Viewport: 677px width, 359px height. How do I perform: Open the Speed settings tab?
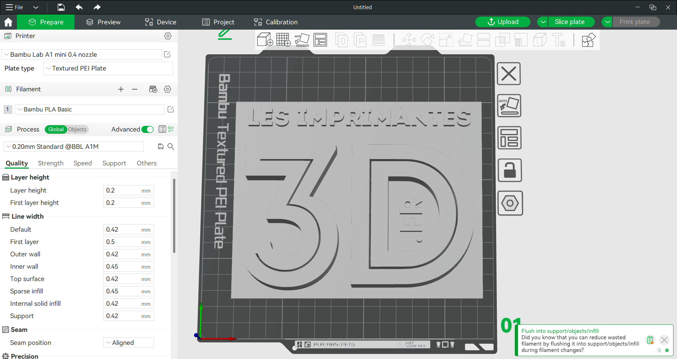pyautogui.click(x=83, y=163)
